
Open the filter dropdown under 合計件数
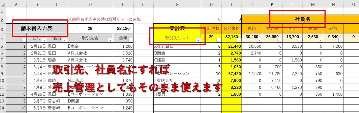(219, 40)
